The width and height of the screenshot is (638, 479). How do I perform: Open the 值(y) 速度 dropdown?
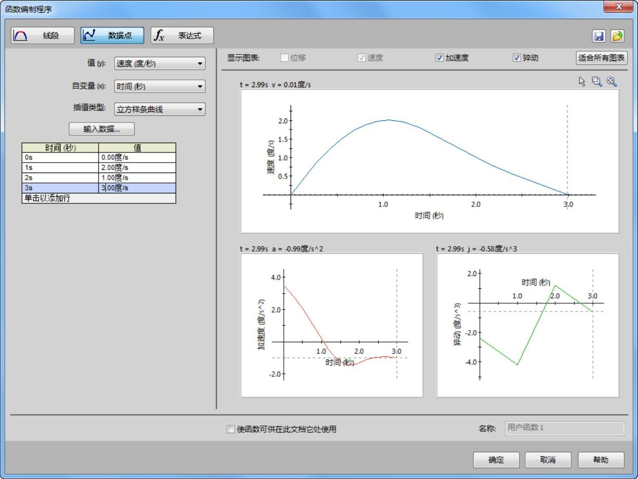(x=160, y=64)
